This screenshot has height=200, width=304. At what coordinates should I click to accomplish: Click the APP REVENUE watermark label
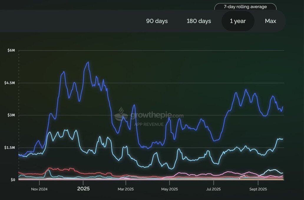[149, 124]
